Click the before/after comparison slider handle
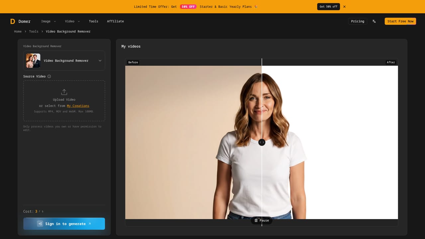Screen dimensions: 425x239 262,142
